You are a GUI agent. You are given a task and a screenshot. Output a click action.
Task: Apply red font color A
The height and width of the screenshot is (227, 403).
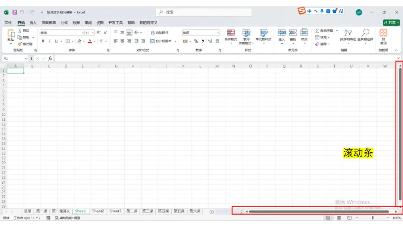tap(90, 41)
